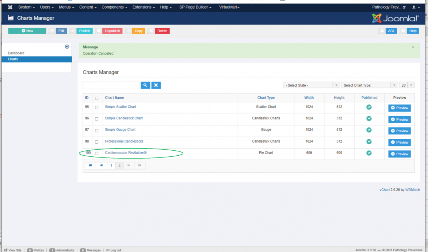Screen dimensions: 428x252
Task: Click published checkmark for Simple Scatter Chart
Action: click(x=369, y=107)
